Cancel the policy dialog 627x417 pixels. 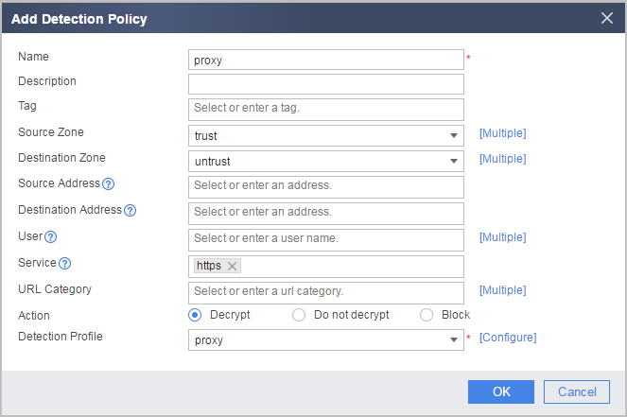point(577,391)
